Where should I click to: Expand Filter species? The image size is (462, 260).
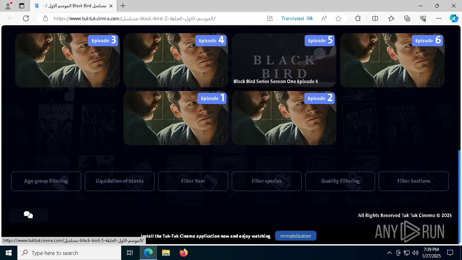(x=267, y=181)
